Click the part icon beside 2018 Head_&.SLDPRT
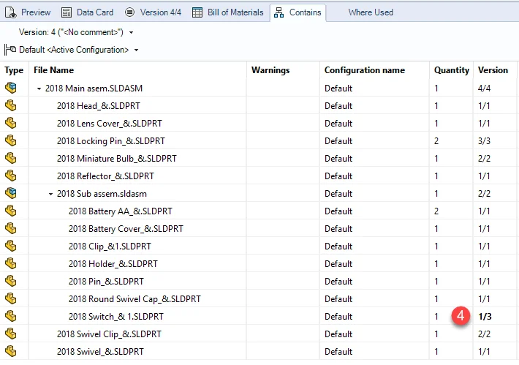Image resolution: width=519 pixels, height=365 pixels. [10, 105]
